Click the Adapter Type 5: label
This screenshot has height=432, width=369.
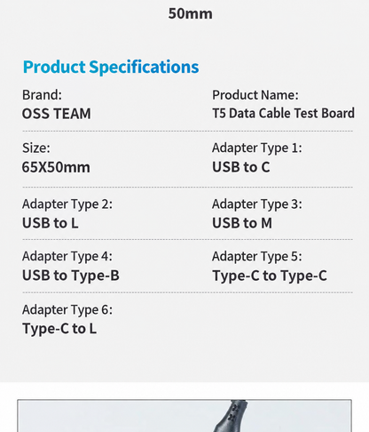[x=257, y=257]
